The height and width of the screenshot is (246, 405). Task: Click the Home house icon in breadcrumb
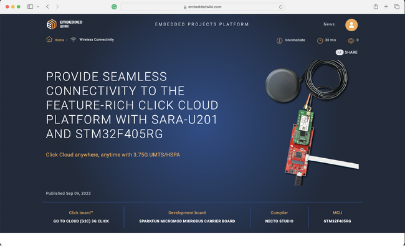point(49,39)
